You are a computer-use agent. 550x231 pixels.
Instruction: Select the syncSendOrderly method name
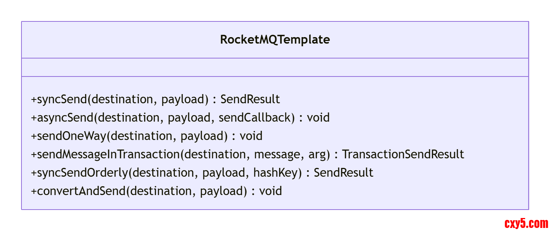click(x=82, y=173)
